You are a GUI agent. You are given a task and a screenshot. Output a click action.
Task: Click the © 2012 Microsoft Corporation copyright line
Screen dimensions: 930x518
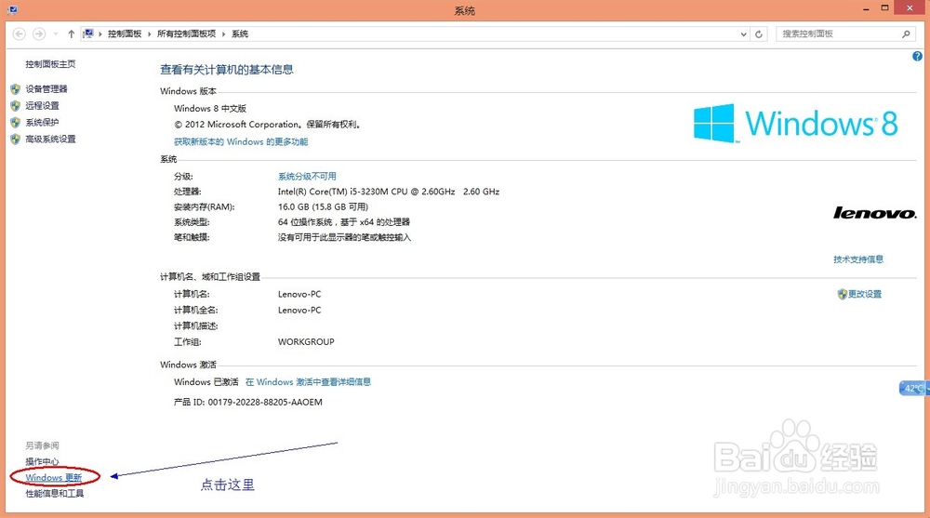click(267, 125)
